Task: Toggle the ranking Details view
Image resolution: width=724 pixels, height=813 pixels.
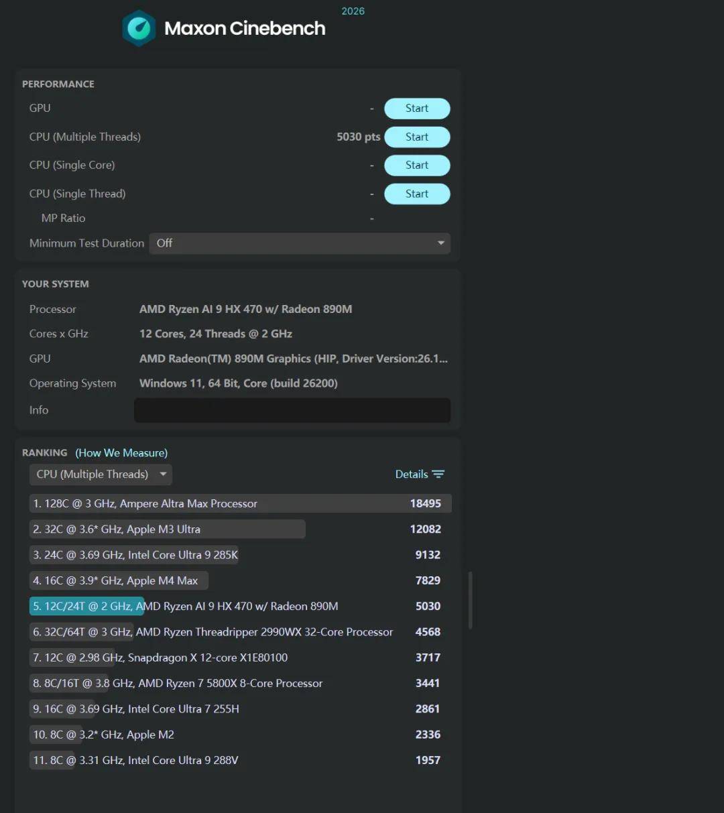Action: pyautogui.click(x=420, y=475)
